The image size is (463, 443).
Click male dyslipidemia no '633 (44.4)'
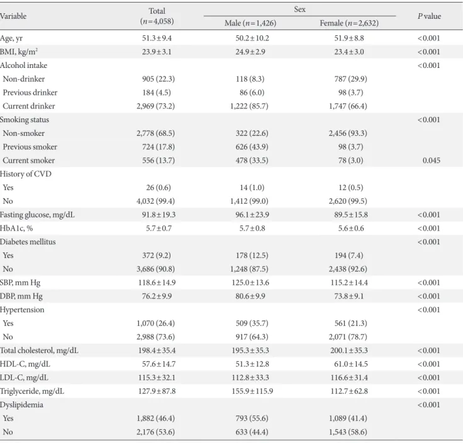tap(252, 432)
